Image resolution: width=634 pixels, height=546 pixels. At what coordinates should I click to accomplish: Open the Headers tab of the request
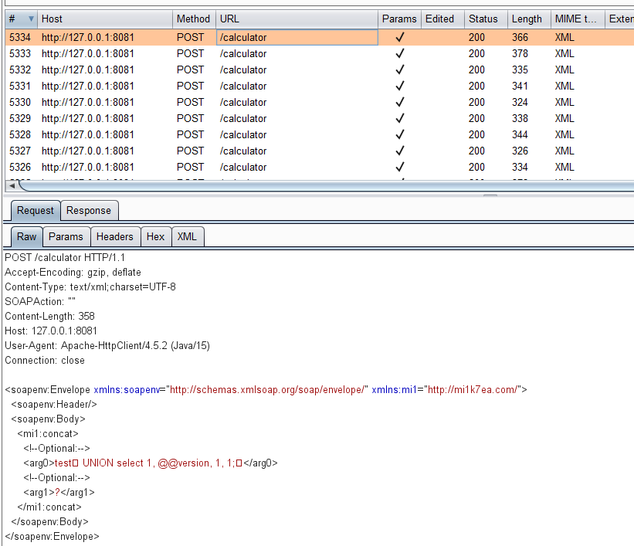(114, 236)
